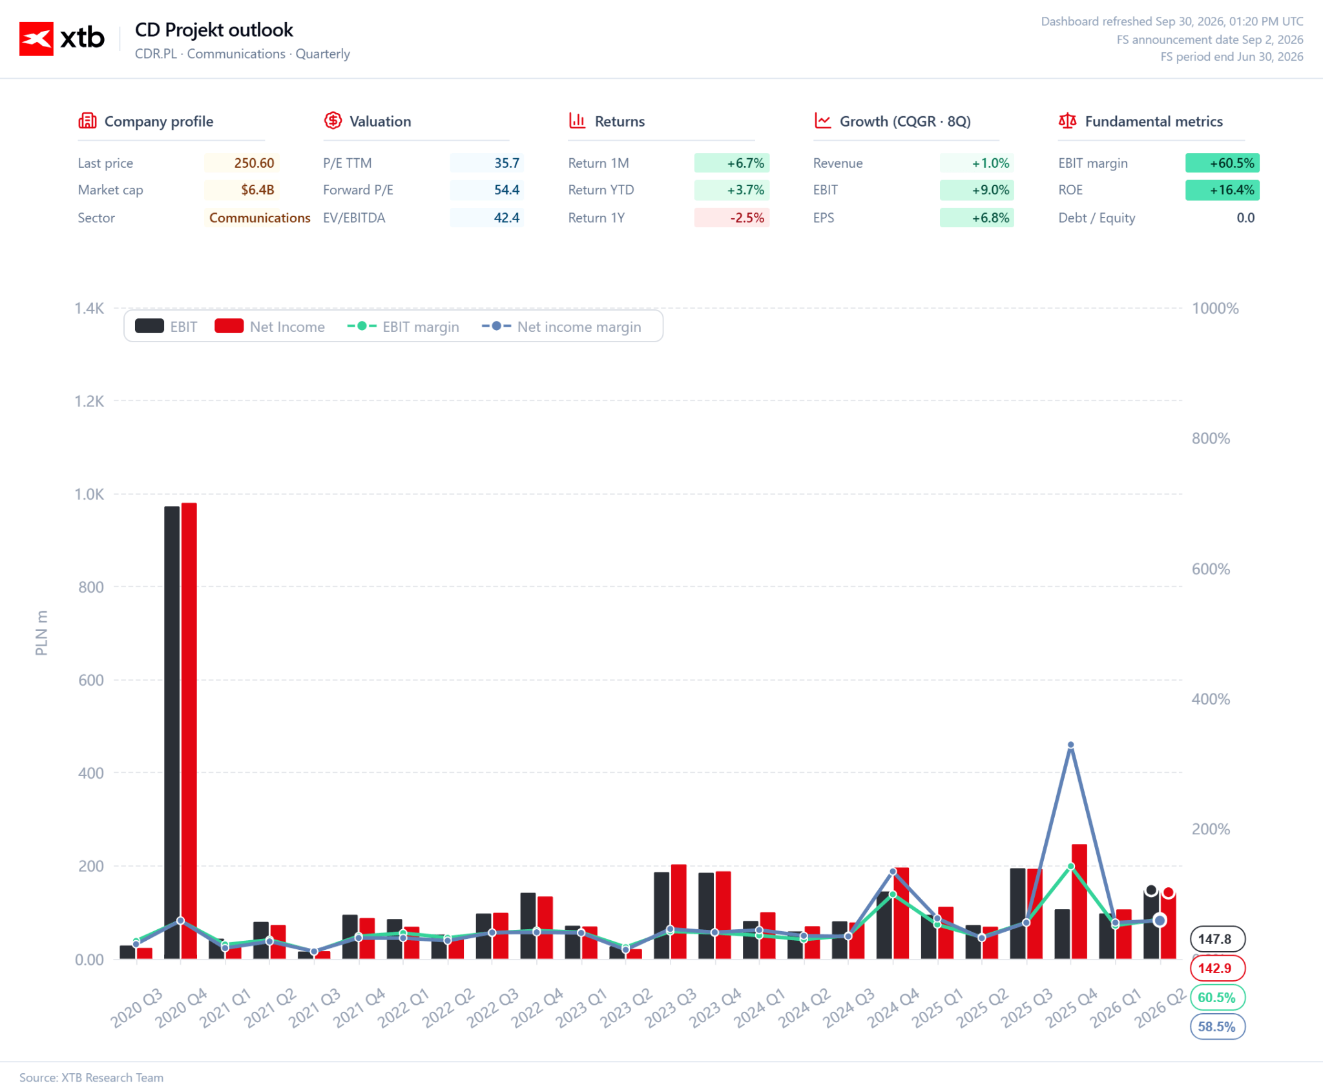Click the red Net Income color swatch
Screen dimensions: 1323x1090
click(x=229, y=326)
